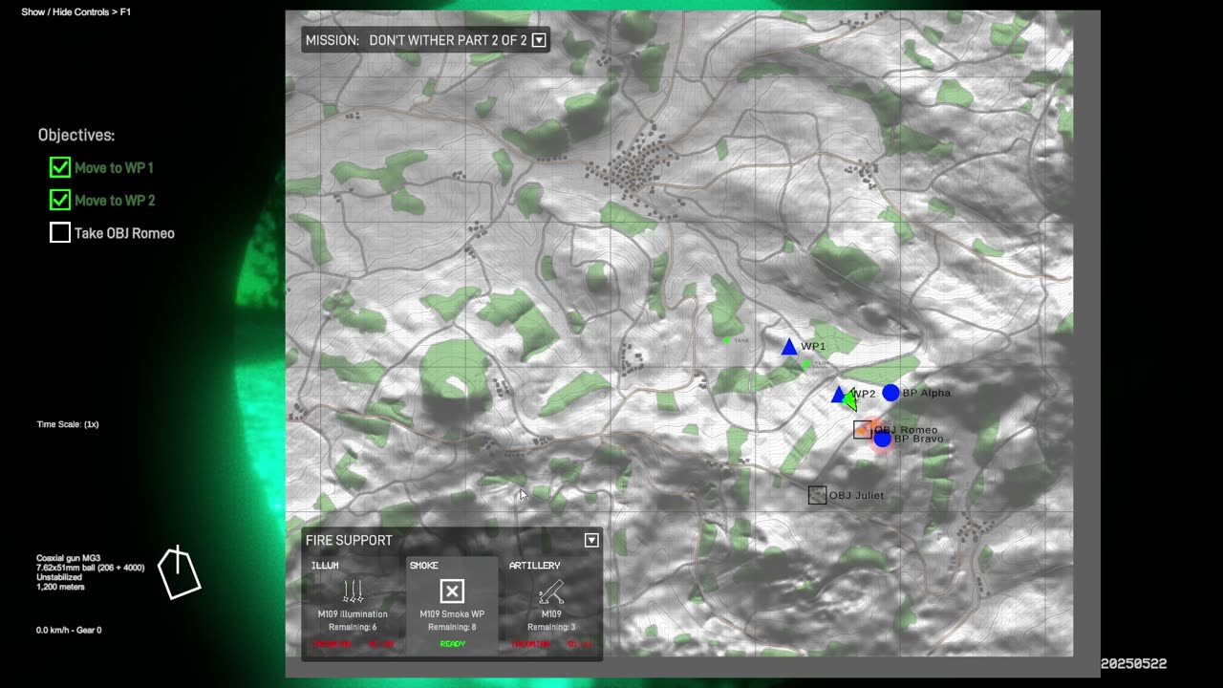Click Take OBJ Romeo objective text

pos(124,233)
